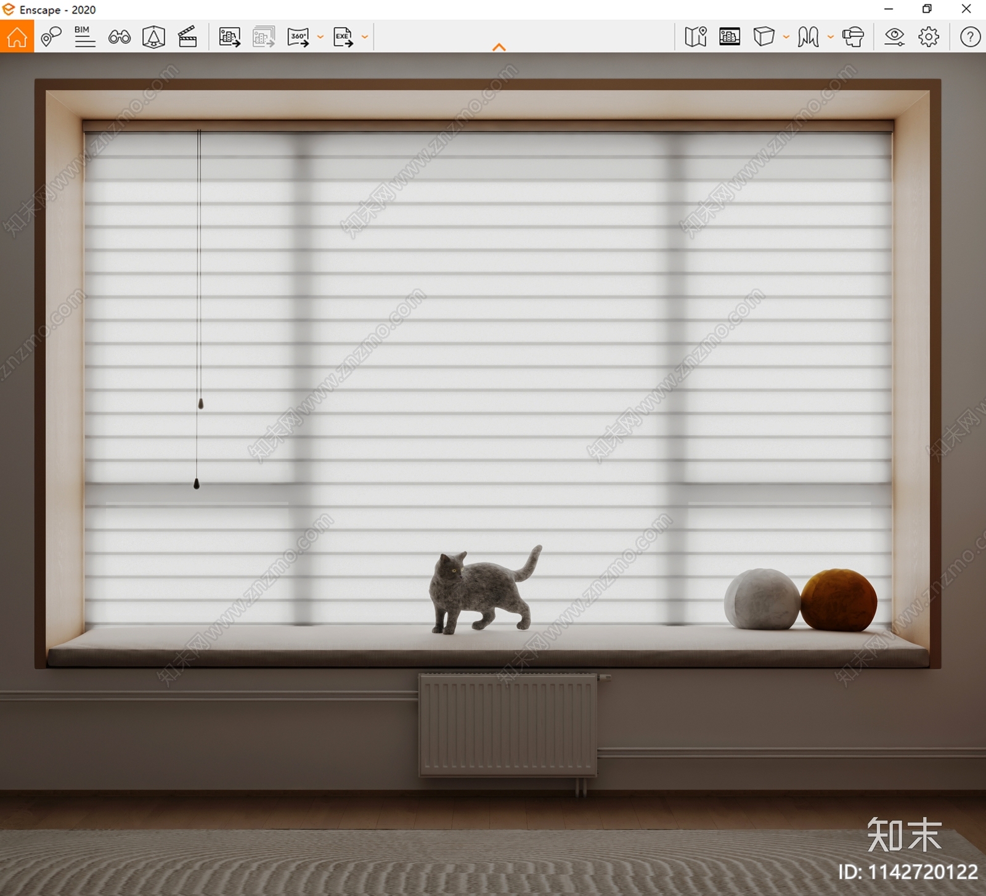Image resolution: width=986 pixels, height=896 pixels.
Task: Click the Enscape logo in title bar
Action: [x=8, y=9]
